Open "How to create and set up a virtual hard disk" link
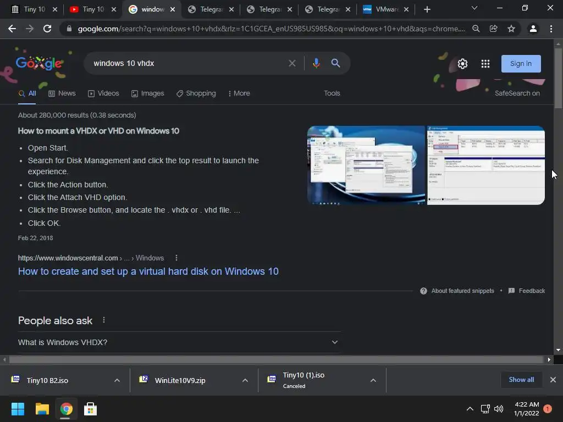 click(x=148, y=271)
